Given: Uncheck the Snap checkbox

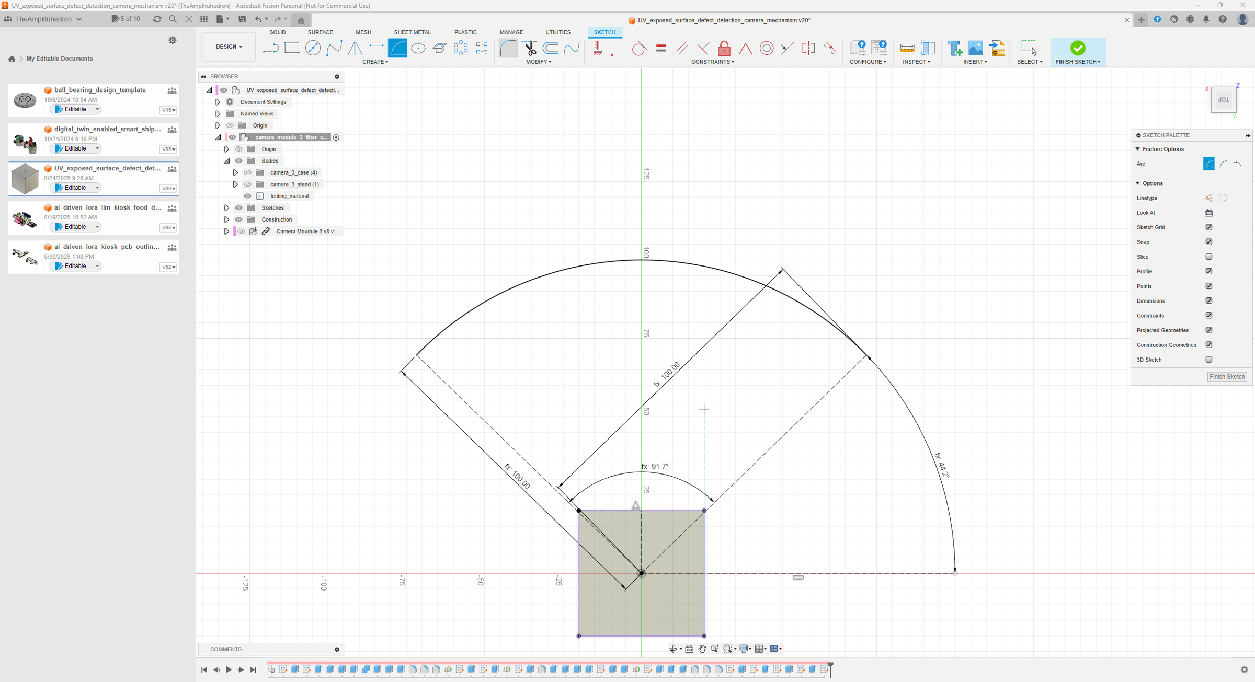Looking at the screenshot, I should pos(1208,242).
